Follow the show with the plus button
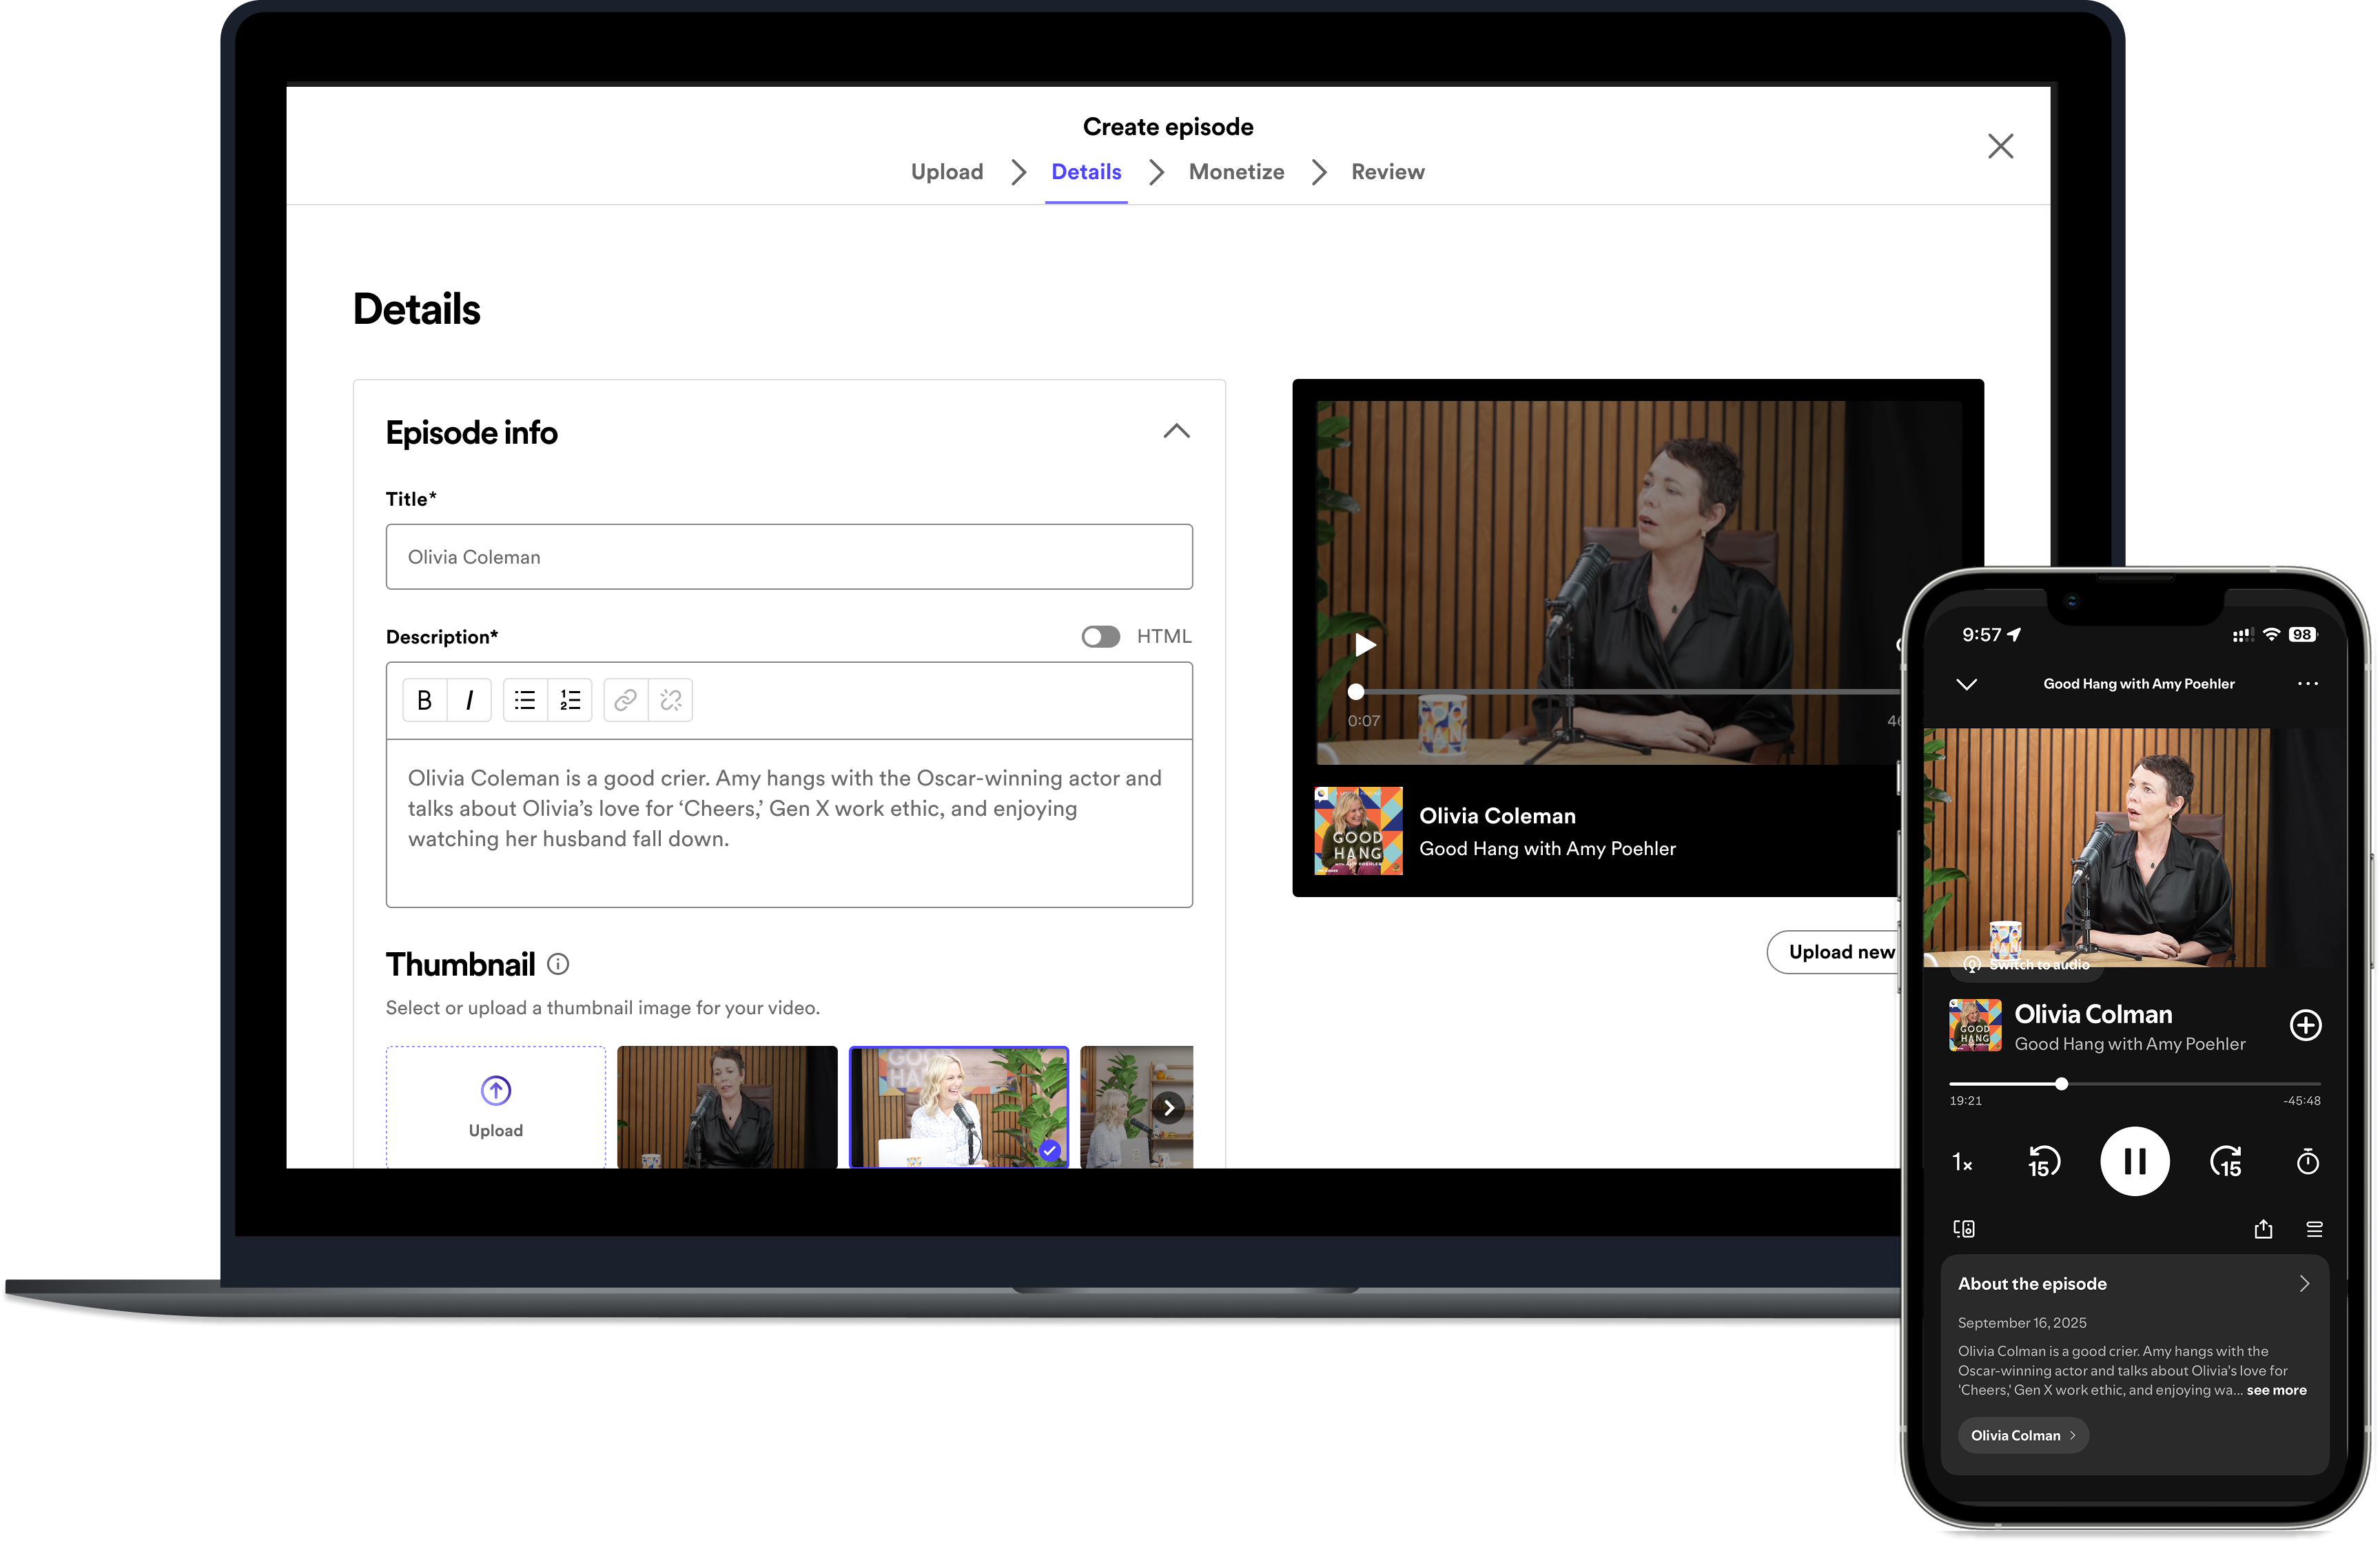2380x1542 pixels. point(2306,1025)
